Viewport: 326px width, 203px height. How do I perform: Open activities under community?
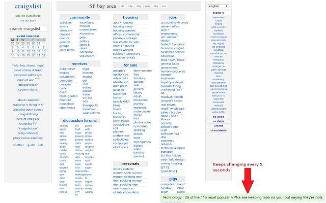[66, 22]
